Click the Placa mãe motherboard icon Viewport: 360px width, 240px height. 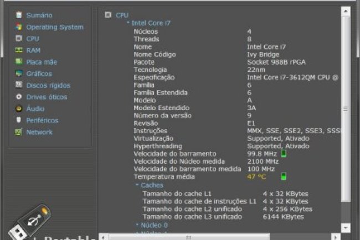click(x=19, y=62)
